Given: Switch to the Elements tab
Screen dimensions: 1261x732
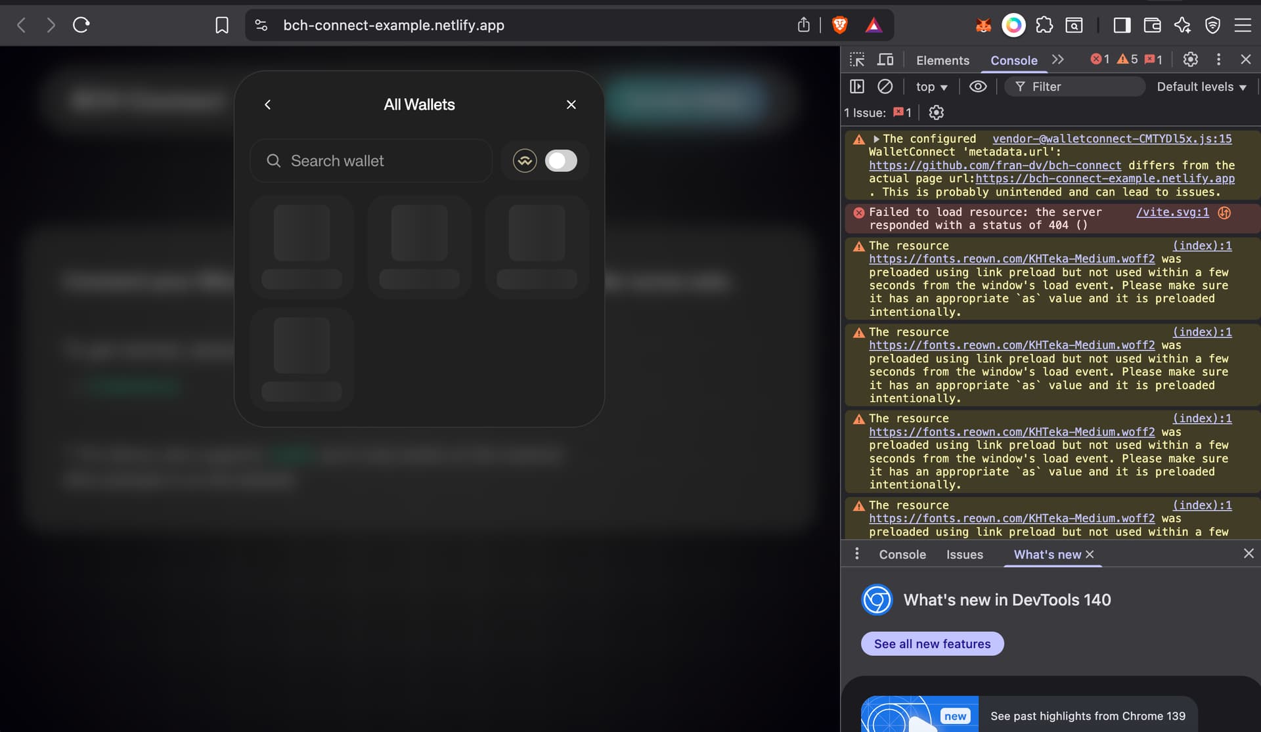Looking at the screenshot, I should [942, 60].
